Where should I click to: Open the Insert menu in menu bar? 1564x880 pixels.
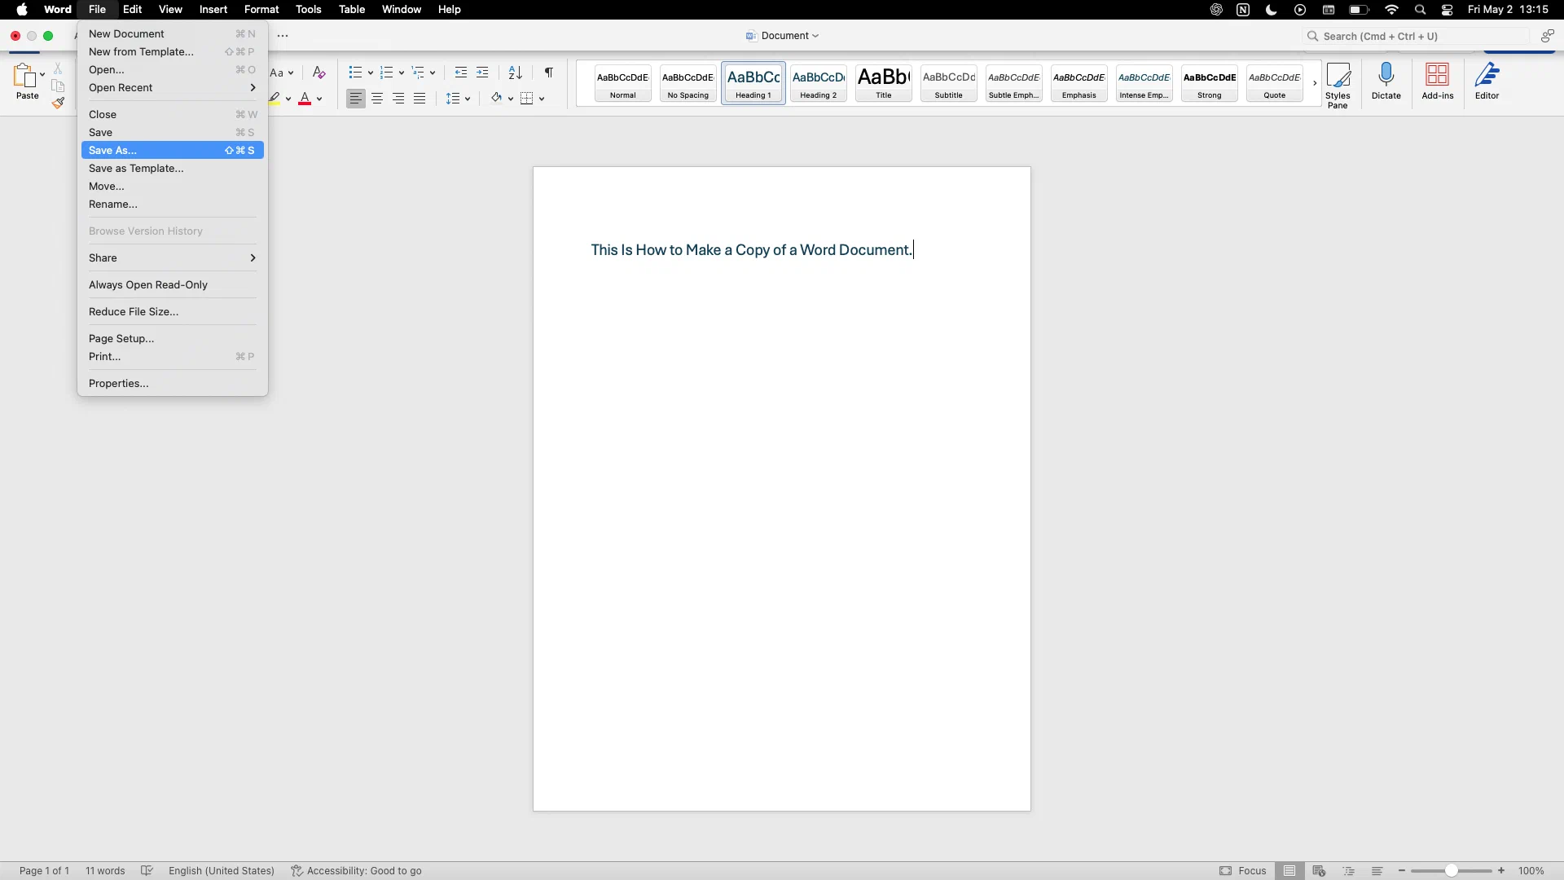click(x=213, y=10)
